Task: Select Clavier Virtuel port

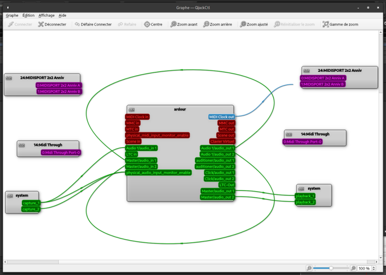Action: tap(222, 141)
